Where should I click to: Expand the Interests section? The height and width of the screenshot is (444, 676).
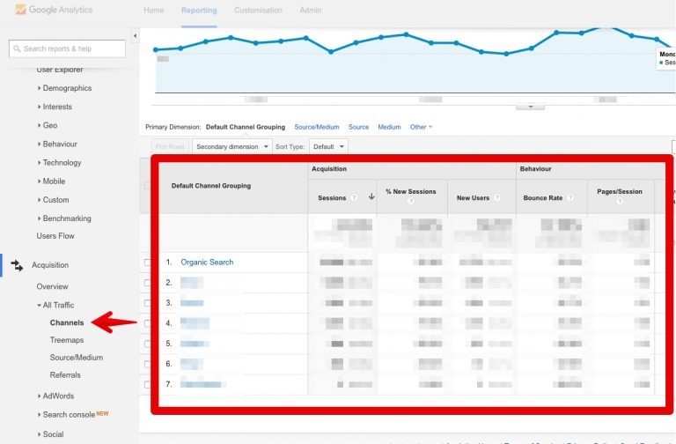(55, 107)
